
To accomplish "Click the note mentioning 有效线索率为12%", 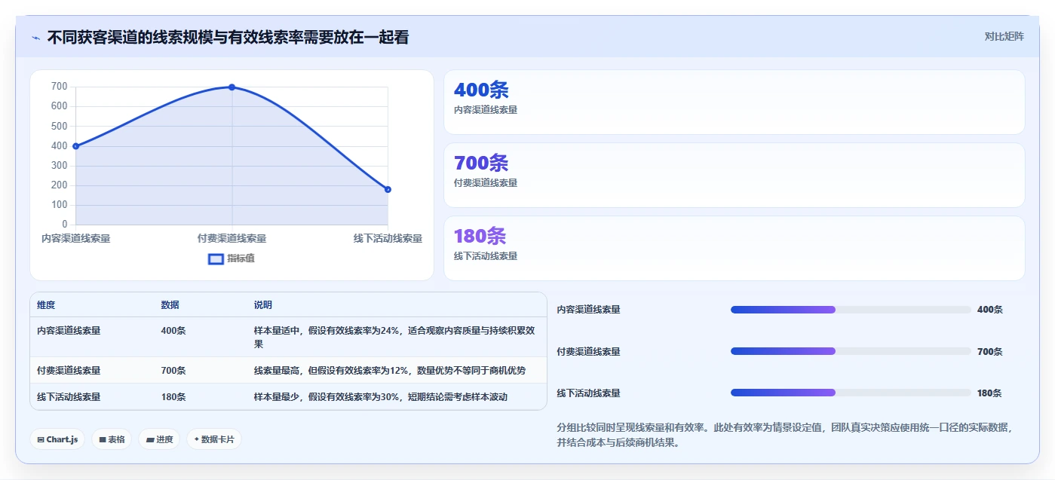I will point(390,371).
